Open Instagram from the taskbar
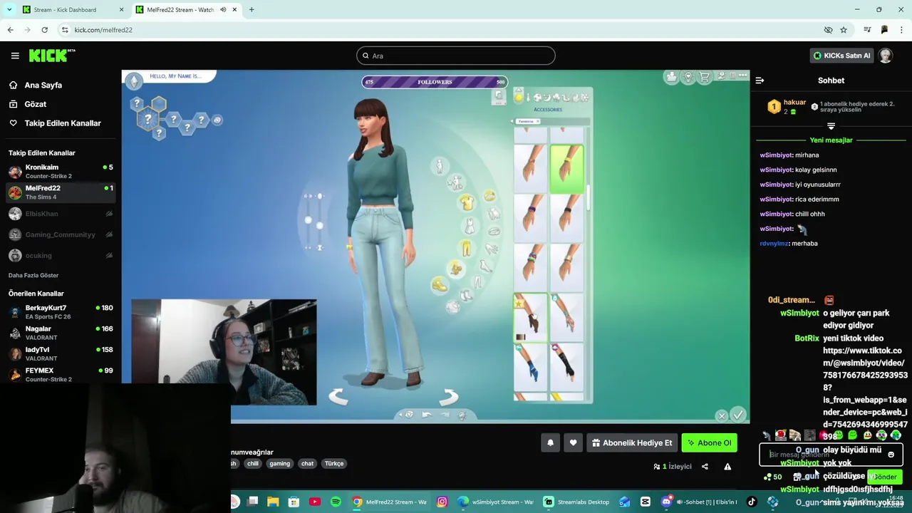The width and height of the screenshot is (912, 513). (x=442, y=502)
